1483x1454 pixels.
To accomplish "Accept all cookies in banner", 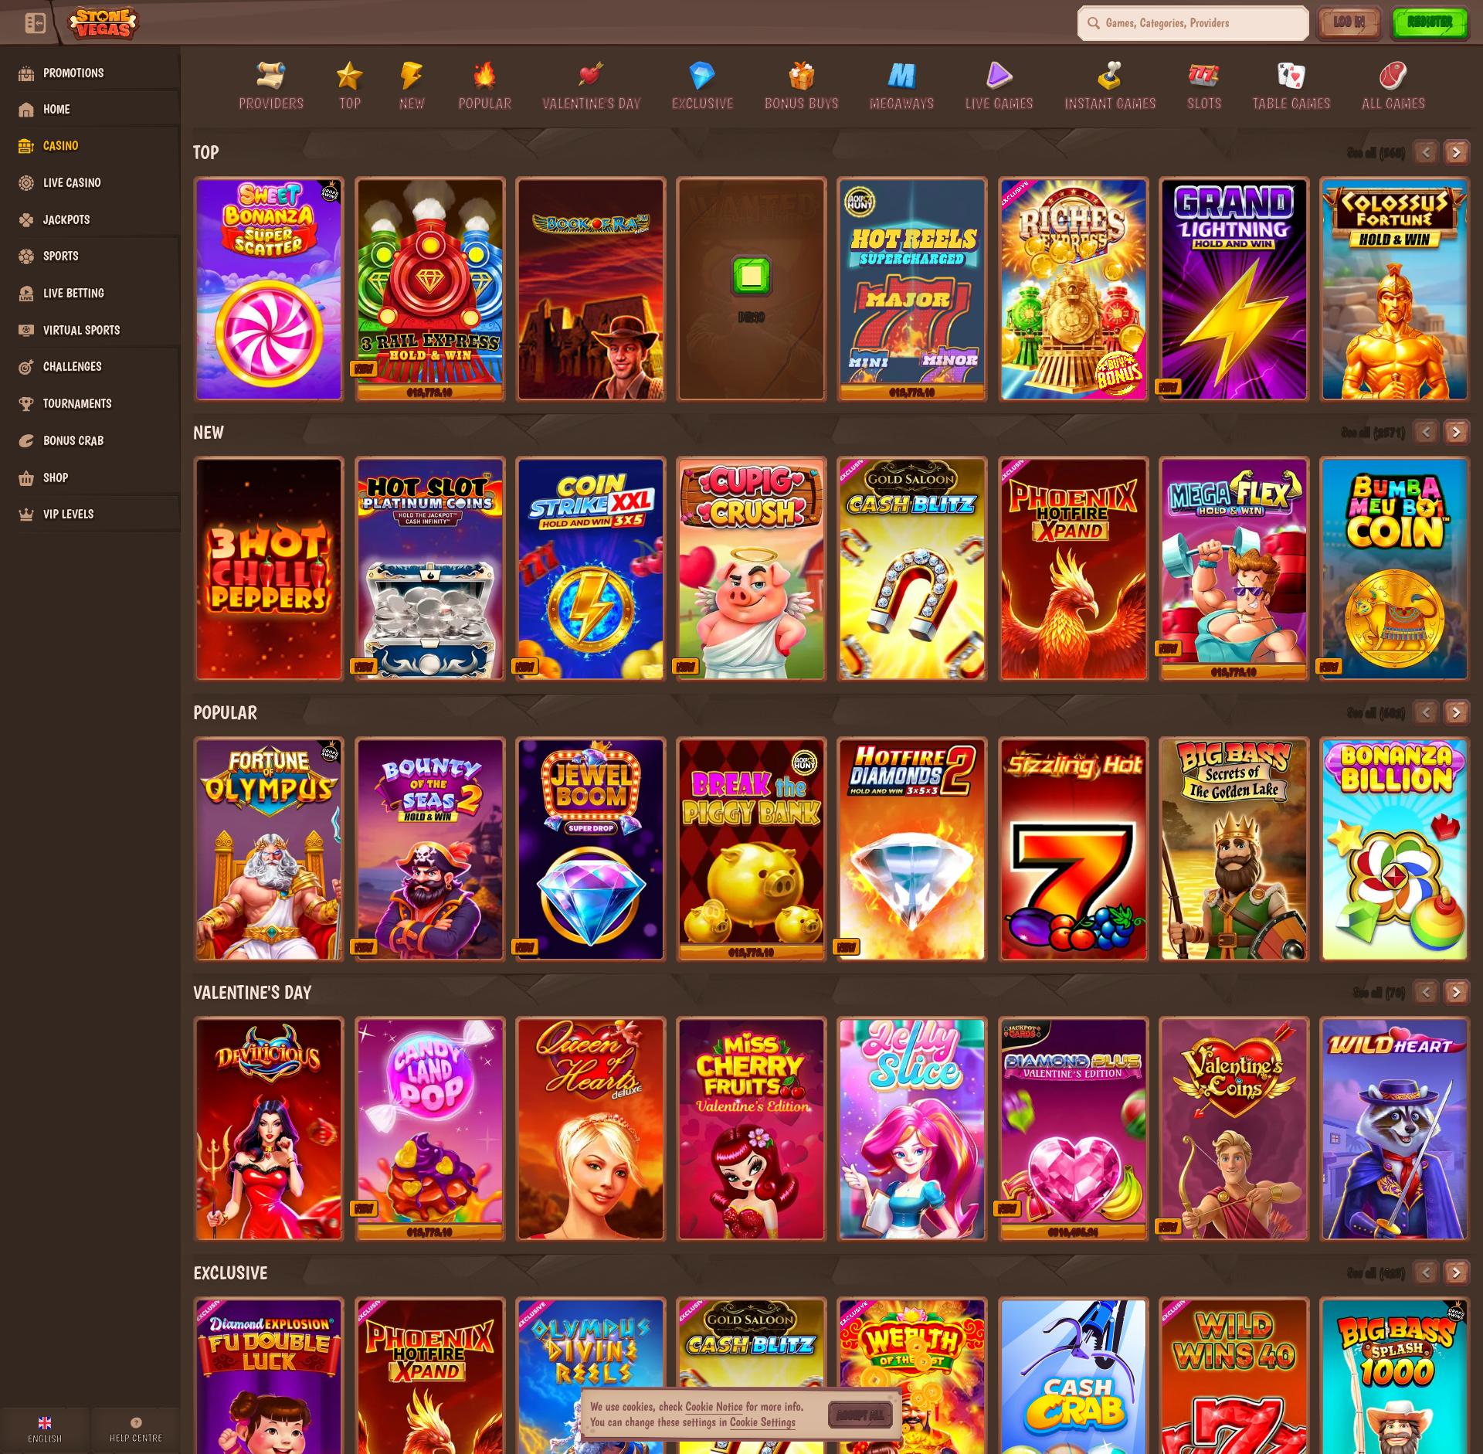I will (860, 1415).
